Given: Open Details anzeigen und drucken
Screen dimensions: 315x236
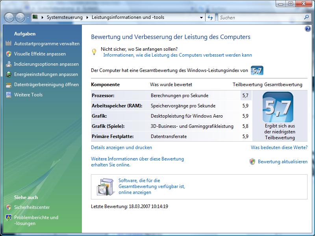Looking at the screenshot, I should [121, 147].
